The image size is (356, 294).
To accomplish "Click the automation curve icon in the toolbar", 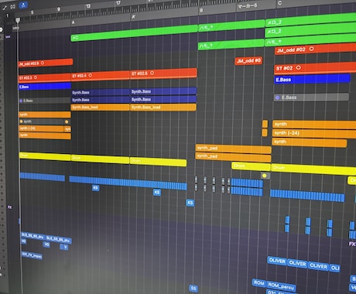I will point(5,8).
